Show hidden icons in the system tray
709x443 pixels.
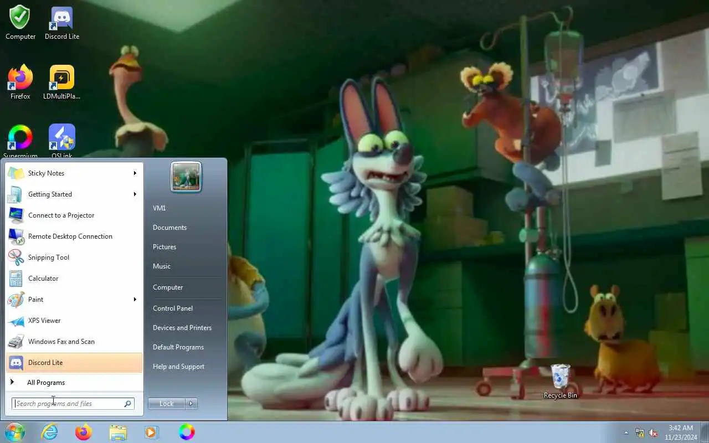(626, 432)
